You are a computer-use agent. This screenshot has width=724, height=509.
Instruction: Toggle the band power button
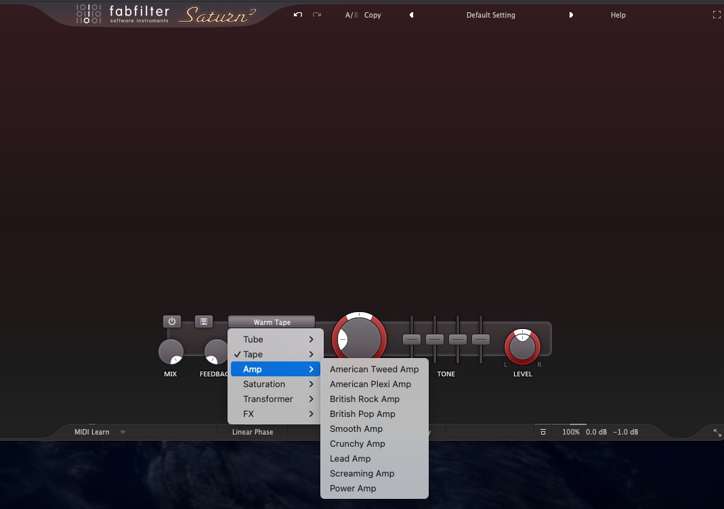[x=172, y=322]
